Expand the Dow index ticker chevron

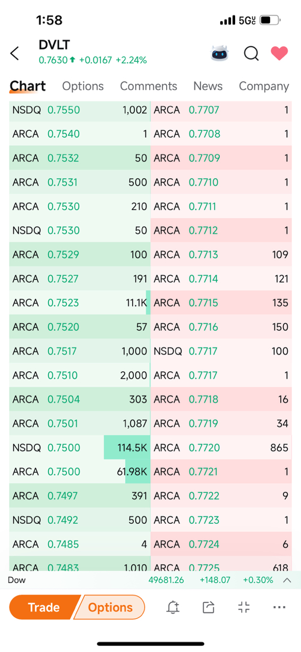coord(287,580)
